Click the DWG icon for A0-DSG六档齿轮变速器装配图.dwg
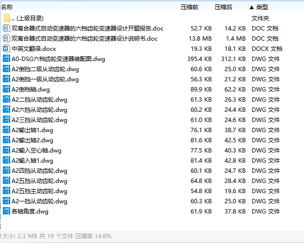The width and height of the screenshot is (304, 243). point(6,59)
